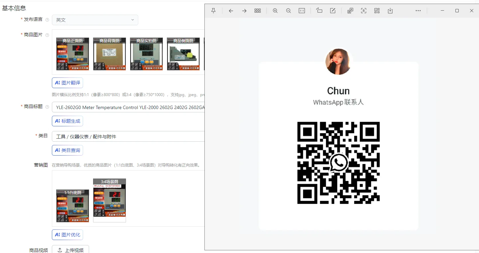Open more options menu in viewer
This screenshot has height=253, width=479.
point(418,11)
